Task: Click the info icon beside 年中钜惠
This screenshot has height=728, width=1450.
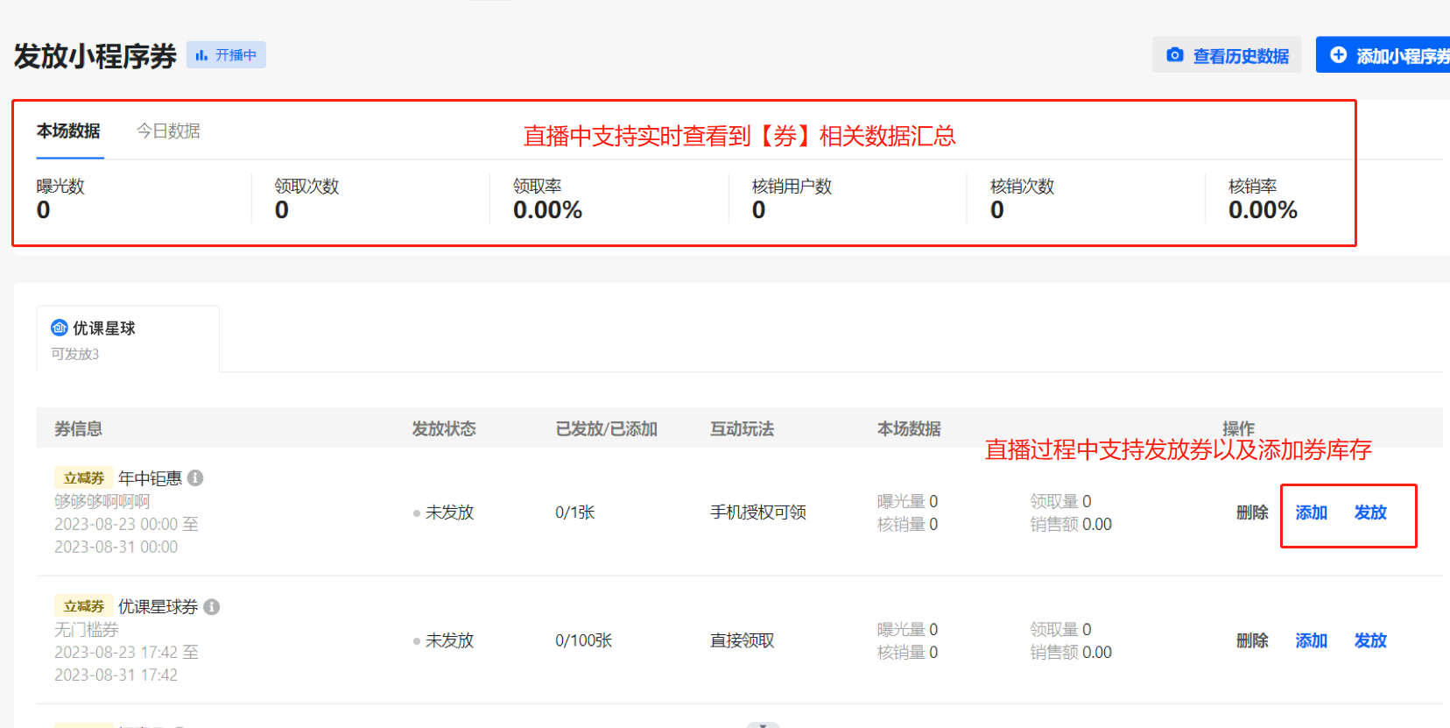Action: click(195, 477)
